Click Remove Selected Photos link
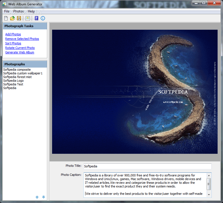Viewport: 223px width, 203px height. [22, 39]
